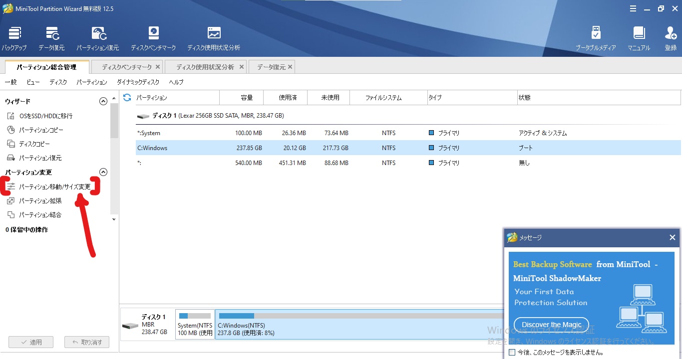Screen dimensions: 682x359
Task: Choose パーティションコピー in the wizard list
Action: [35, 130]
